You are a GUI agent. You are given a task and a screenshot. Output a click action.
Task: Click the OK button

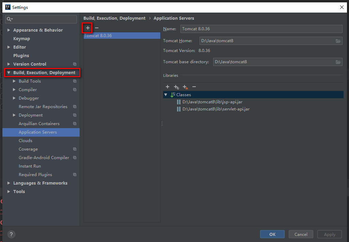click(272, 234)
